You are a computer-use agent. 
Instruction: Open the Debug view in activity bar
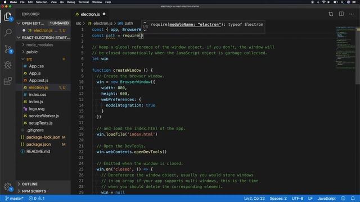click(7, 65)
